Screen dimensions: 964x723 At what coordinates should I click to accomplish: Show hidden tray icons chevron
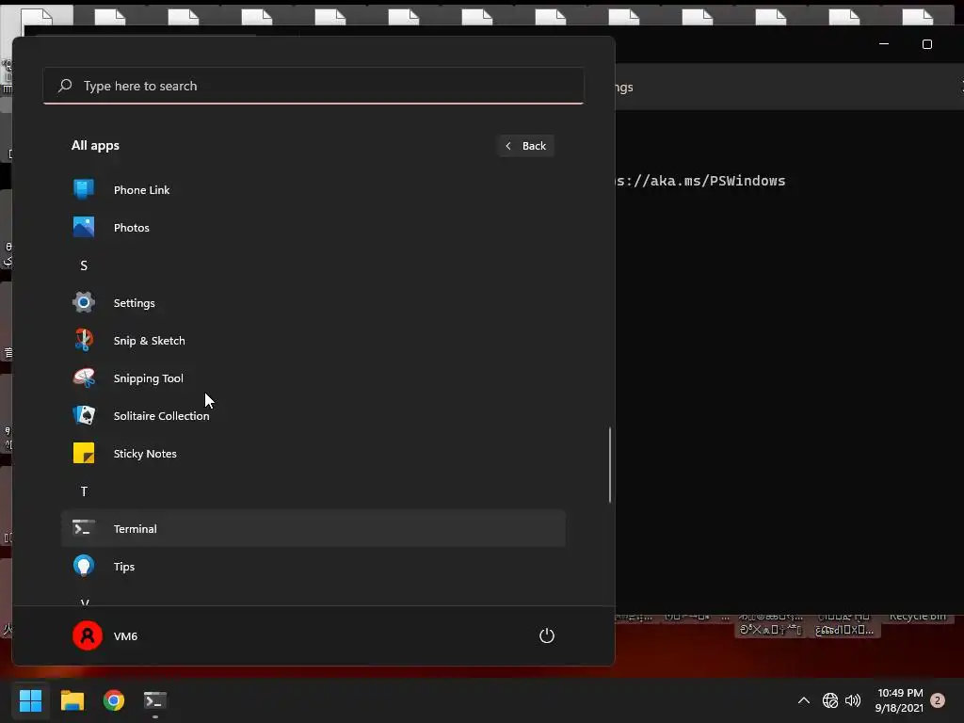pyautogui.click(x=804, y=700)
